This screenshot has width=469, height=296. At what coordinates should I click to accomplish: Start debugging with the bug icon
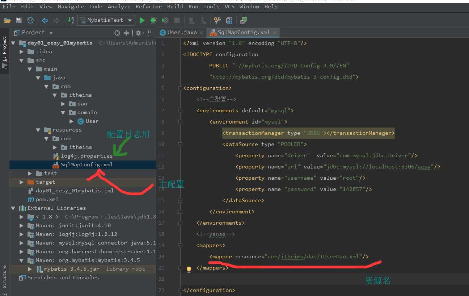[153, 20]
